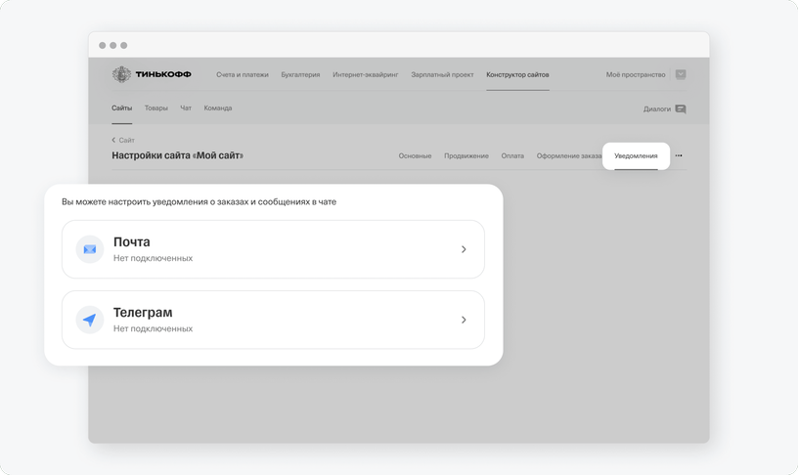Viewport: 798px width, 475px height.
Task: Open the Почта notification card
Action: [273, 249]
